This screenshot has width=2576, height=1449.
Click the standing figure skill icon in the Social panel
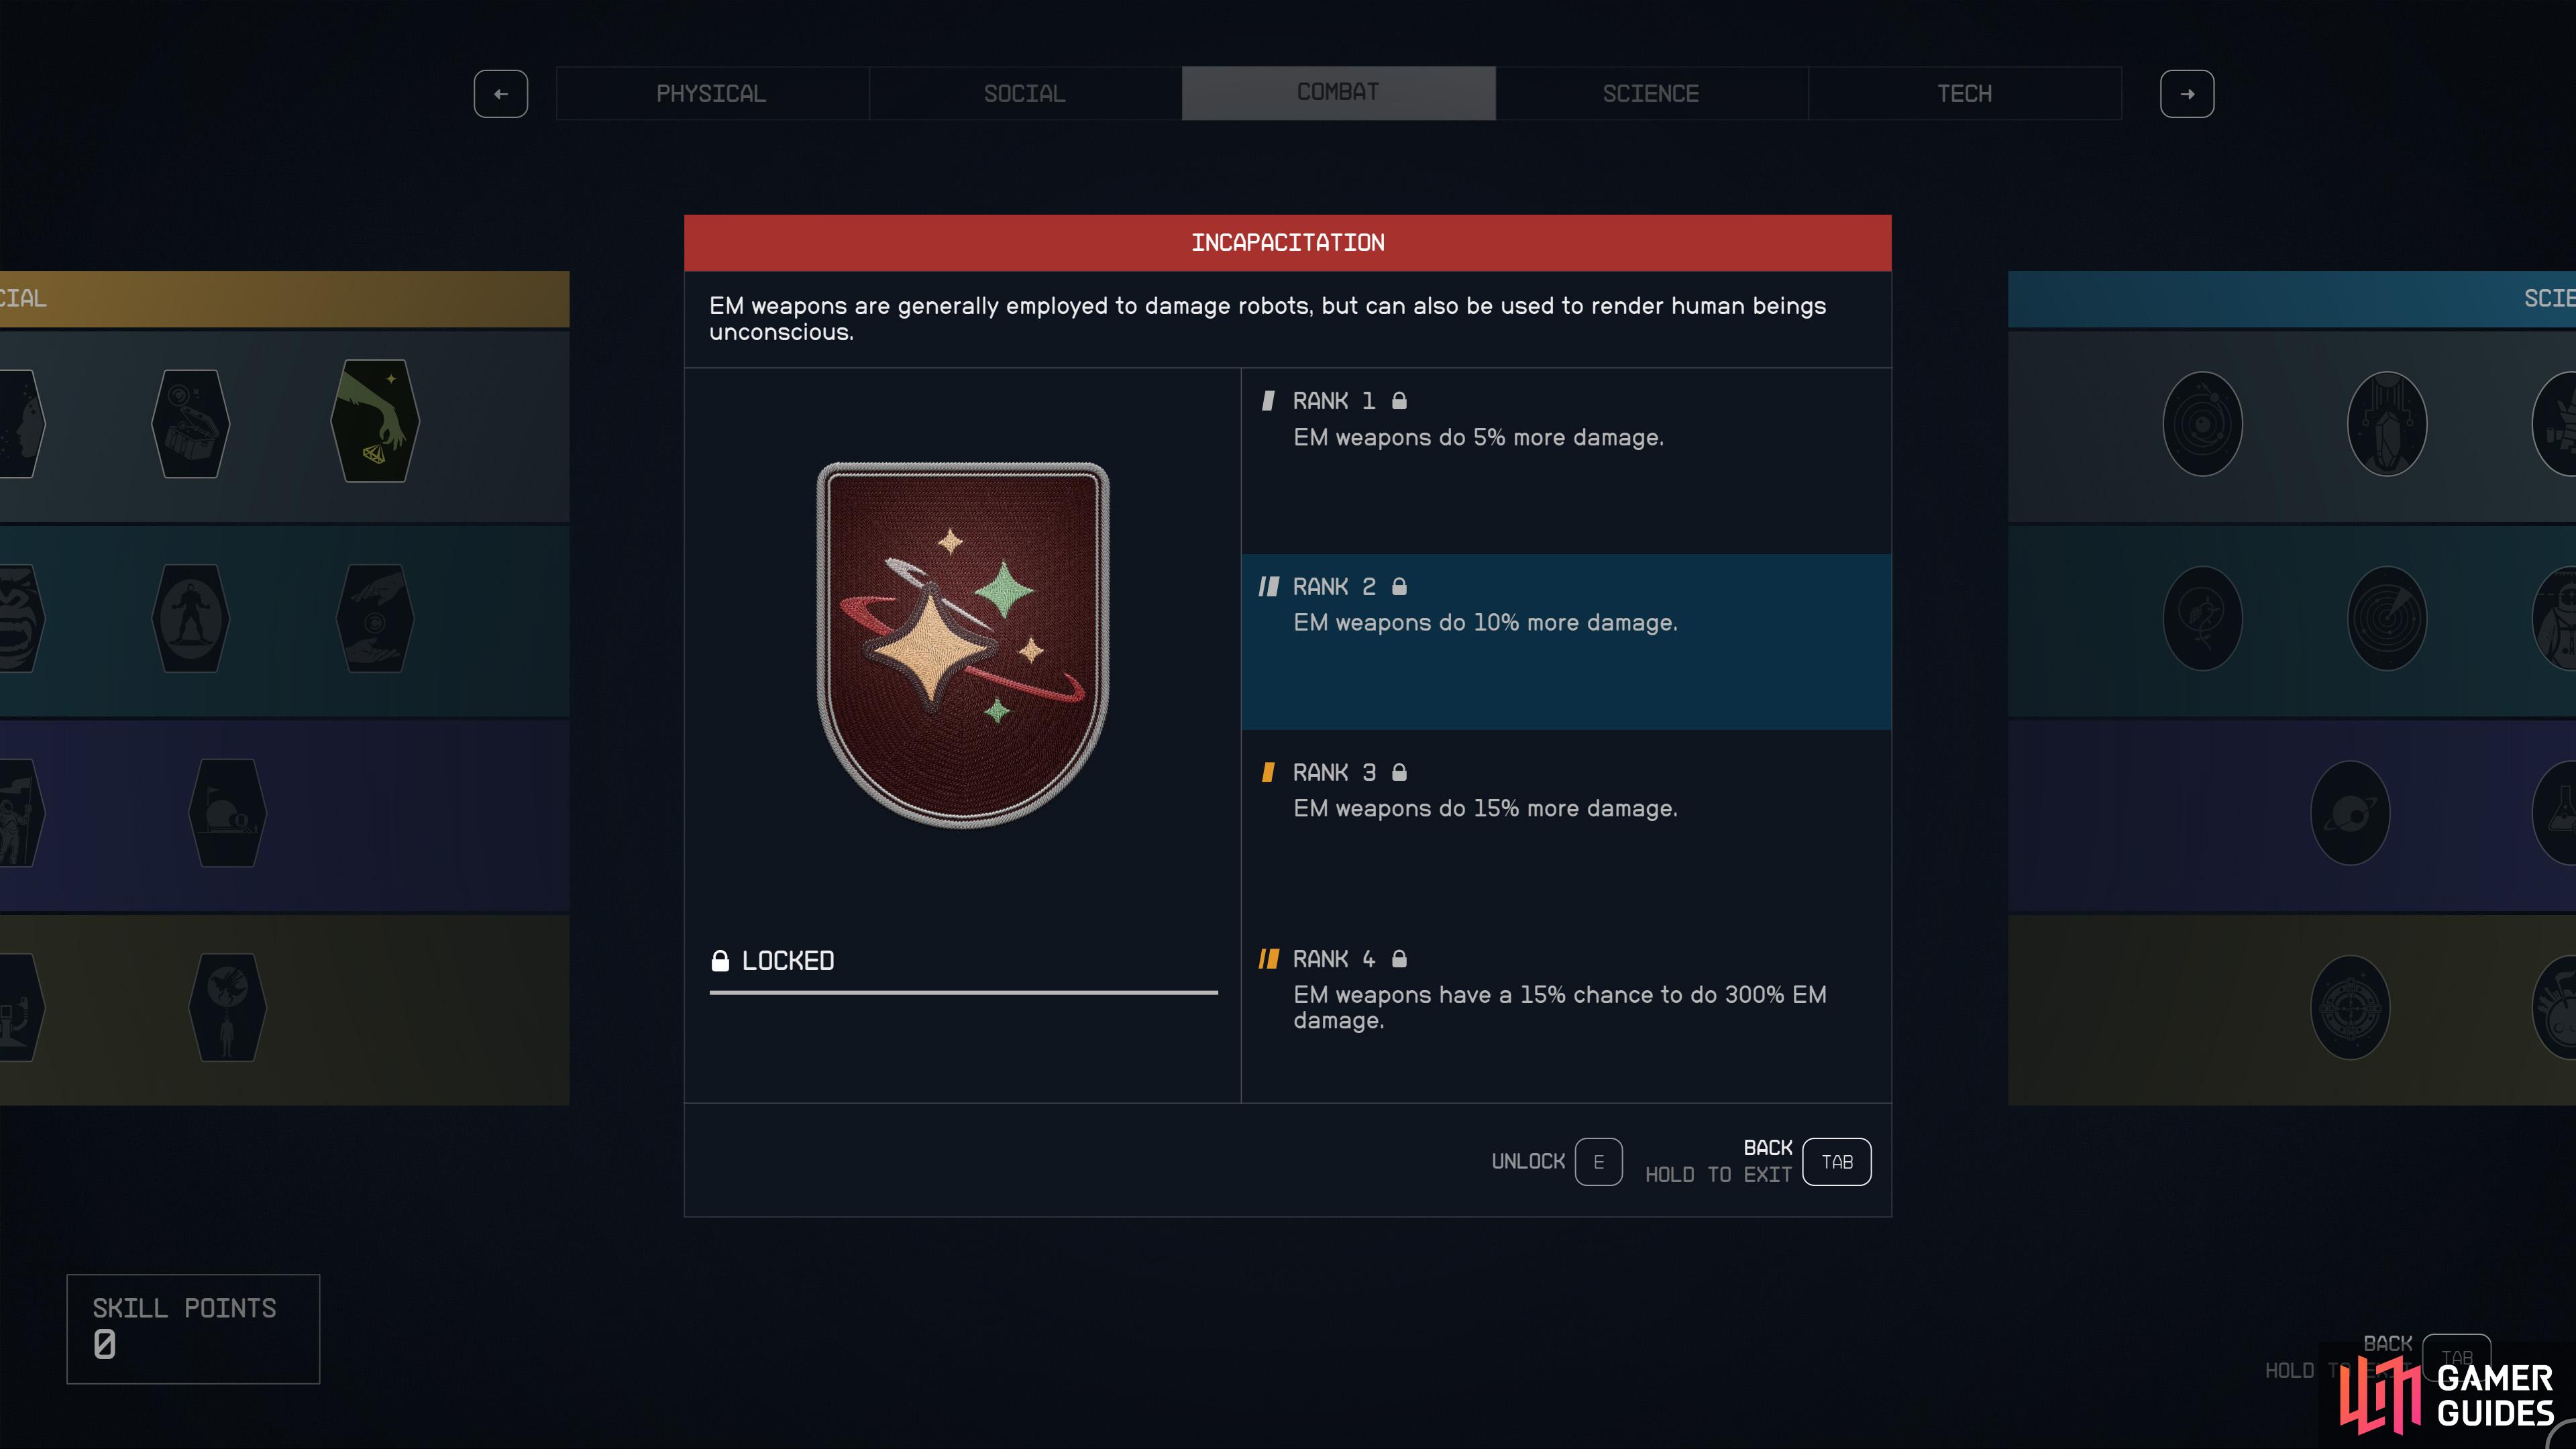point(190,618)
